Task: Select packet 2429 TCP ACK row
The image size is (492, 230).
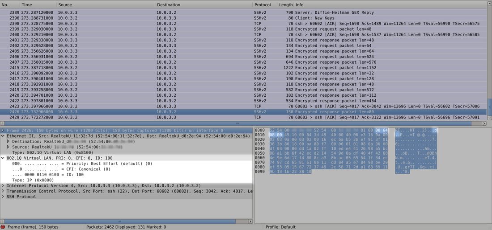Action: [x=243, y=117]
